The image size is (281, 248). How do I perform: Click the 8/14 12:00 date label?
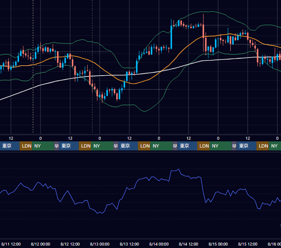[x=188, y=244]
